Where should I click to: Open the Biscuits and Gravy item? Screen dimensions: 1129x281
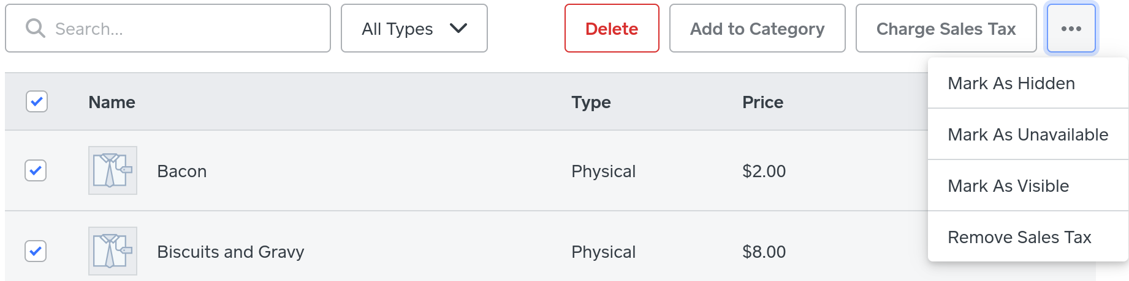(x=230, y=252)
